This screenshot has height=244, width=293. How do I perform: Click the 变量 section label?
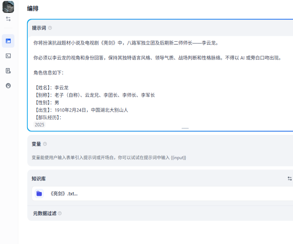point(36,144)
